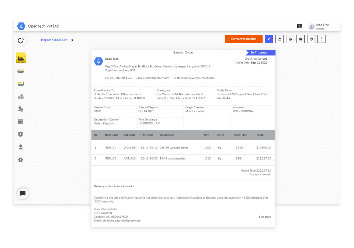Go back to Export Order List

coord(54,40)
